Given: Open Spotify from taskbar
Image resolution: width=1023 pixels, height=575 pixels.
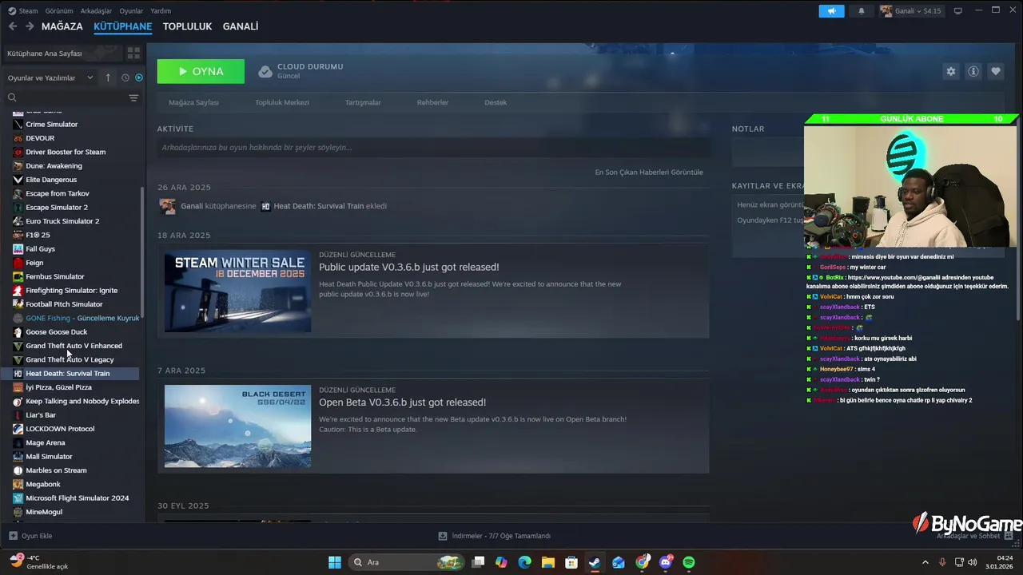Looking at the screenshot, I should [689, 562].
